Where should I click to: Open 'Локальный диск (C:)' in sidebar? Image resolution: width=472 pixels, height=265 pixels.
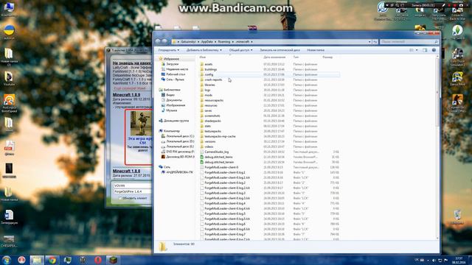(x=180, y=136)
